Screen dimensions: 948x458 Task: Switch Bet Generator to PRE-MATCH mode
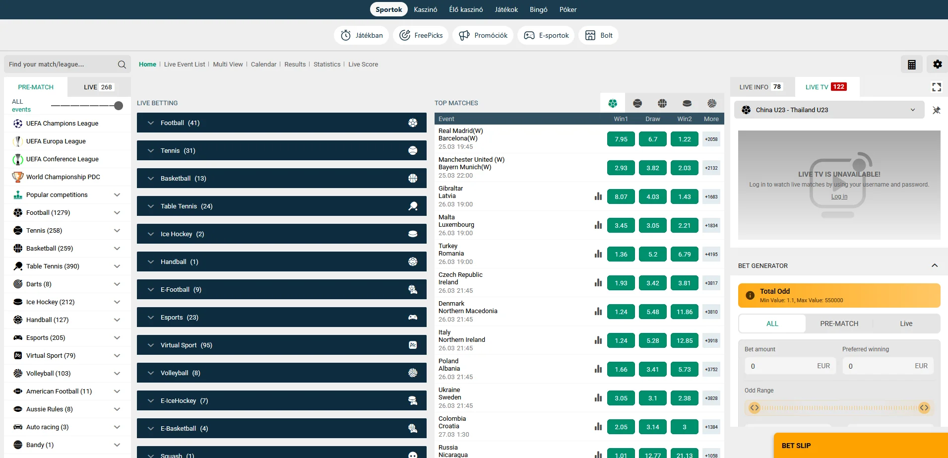[839, 324]
